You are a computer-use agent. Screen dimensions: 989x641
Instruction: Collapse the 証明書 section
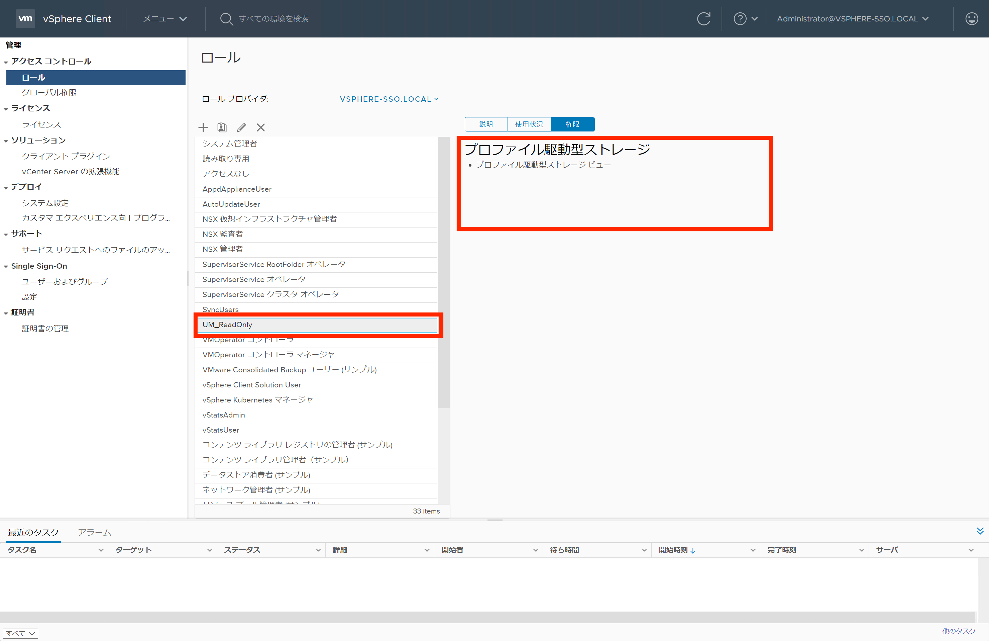pyautogui.click(x=6, y=313)
